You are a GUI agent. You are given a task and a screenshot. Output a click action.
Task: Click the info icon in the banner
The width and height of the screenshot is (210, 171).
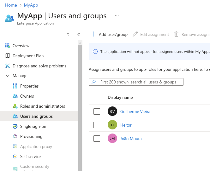point(95,51)
